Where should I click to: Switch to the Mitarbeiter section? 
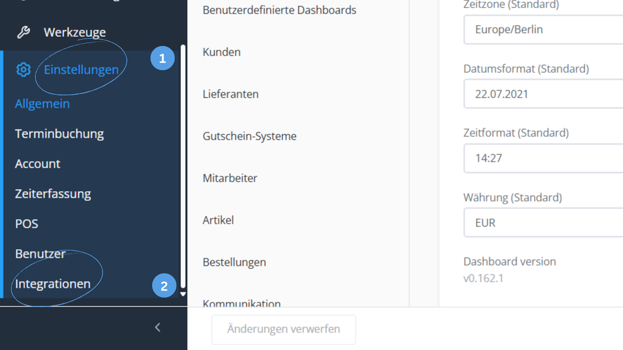tap(230, 178)
